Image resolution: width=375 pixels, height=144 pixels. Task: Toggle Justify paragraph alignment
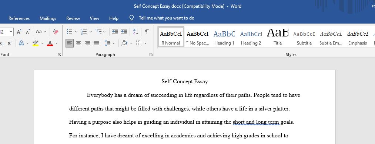tap(96, 43)
